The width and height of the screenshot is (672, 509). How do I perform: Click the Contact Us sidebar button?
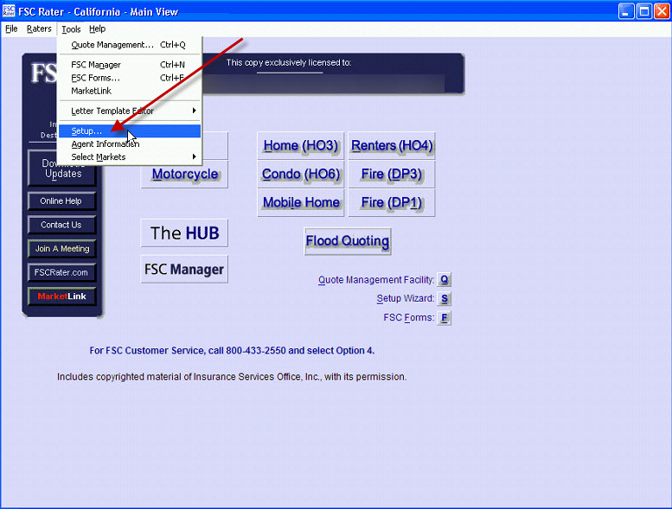pyautogui.click(x=61, y=225)
